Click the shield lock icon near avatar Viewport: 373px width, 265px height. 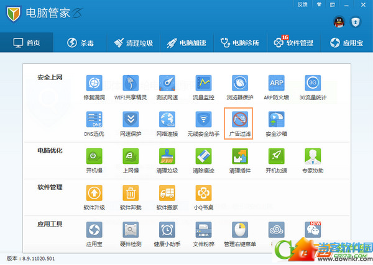356,22
